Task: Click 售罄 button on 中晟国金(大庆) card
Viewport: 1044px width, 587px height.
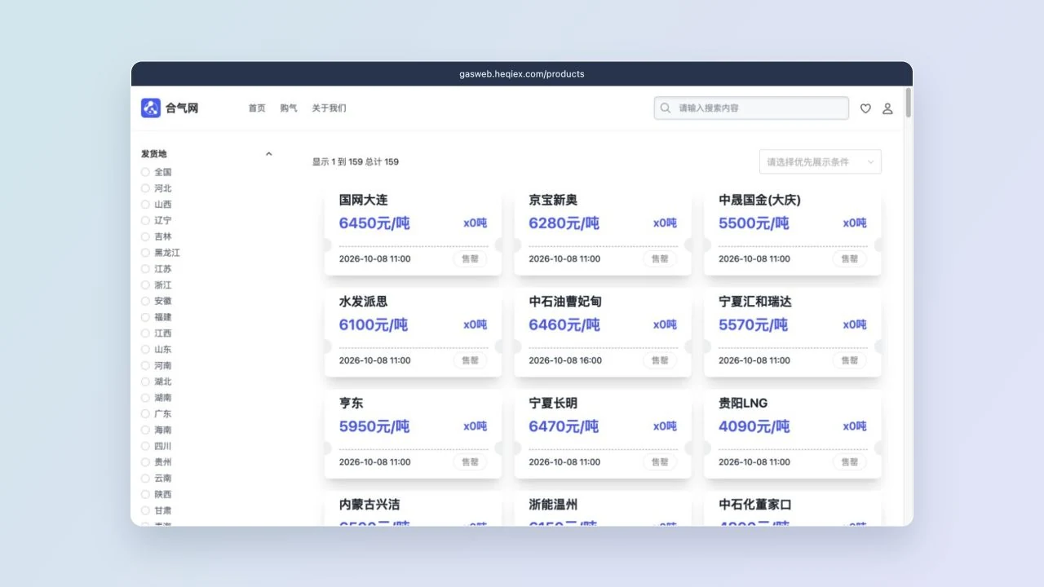Action: (850, 258)
